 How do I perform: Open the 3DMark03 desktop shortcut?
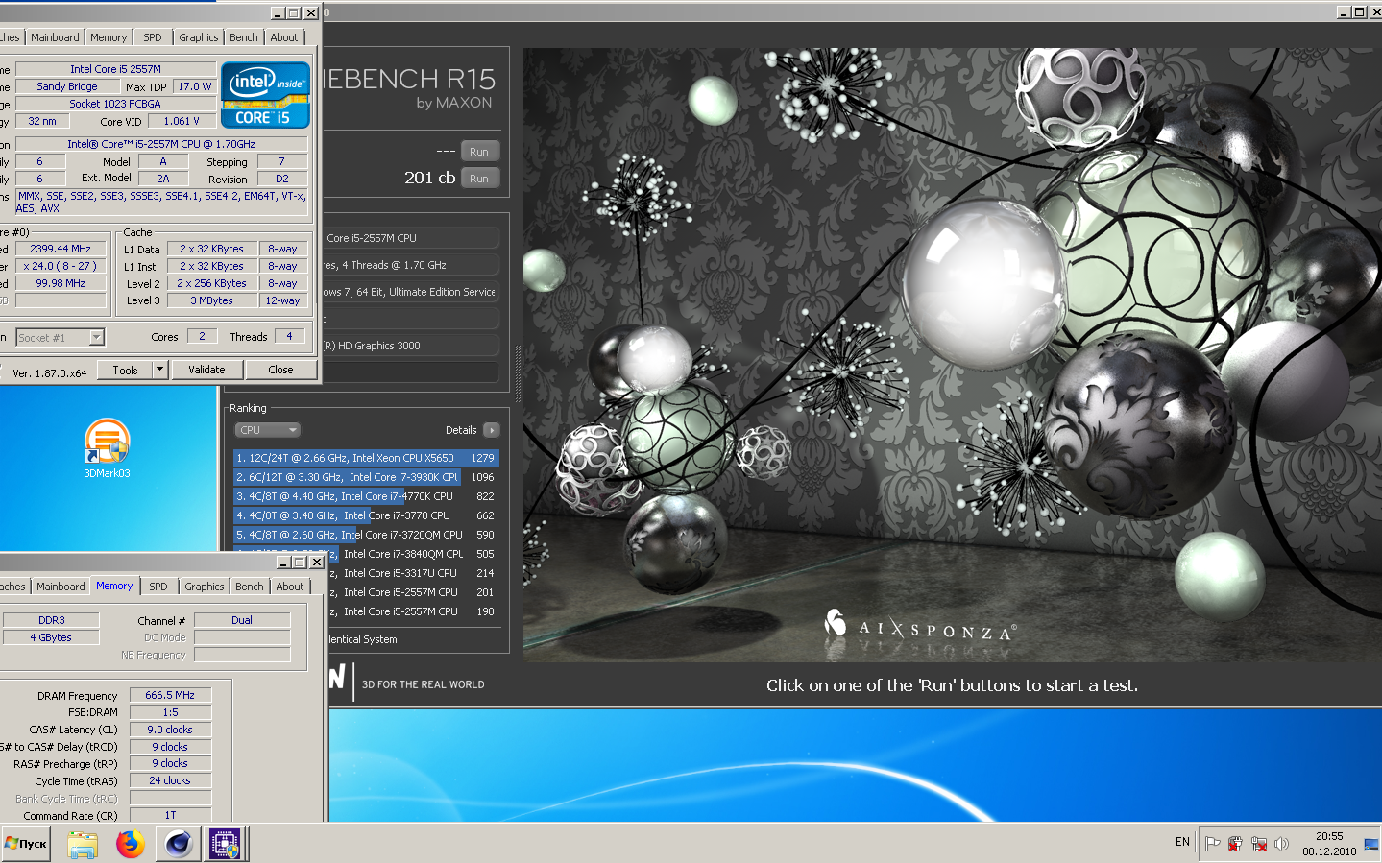pos(107,448)
